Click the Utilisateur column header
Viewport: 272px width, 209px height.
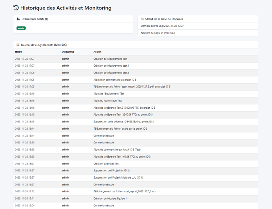68,52
